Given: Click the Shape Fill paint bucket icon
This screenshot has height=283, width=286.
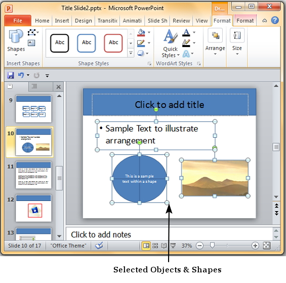Looking at the screenshot, I should (x=141, y=33).
